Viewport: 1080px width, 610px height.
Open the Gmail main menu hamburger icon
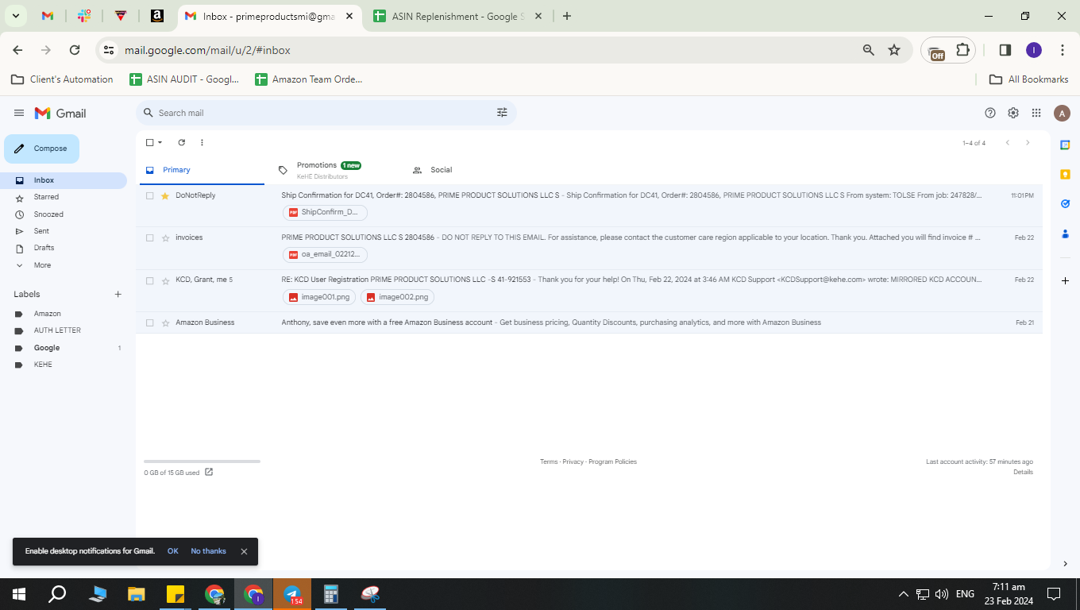(19, 113)
